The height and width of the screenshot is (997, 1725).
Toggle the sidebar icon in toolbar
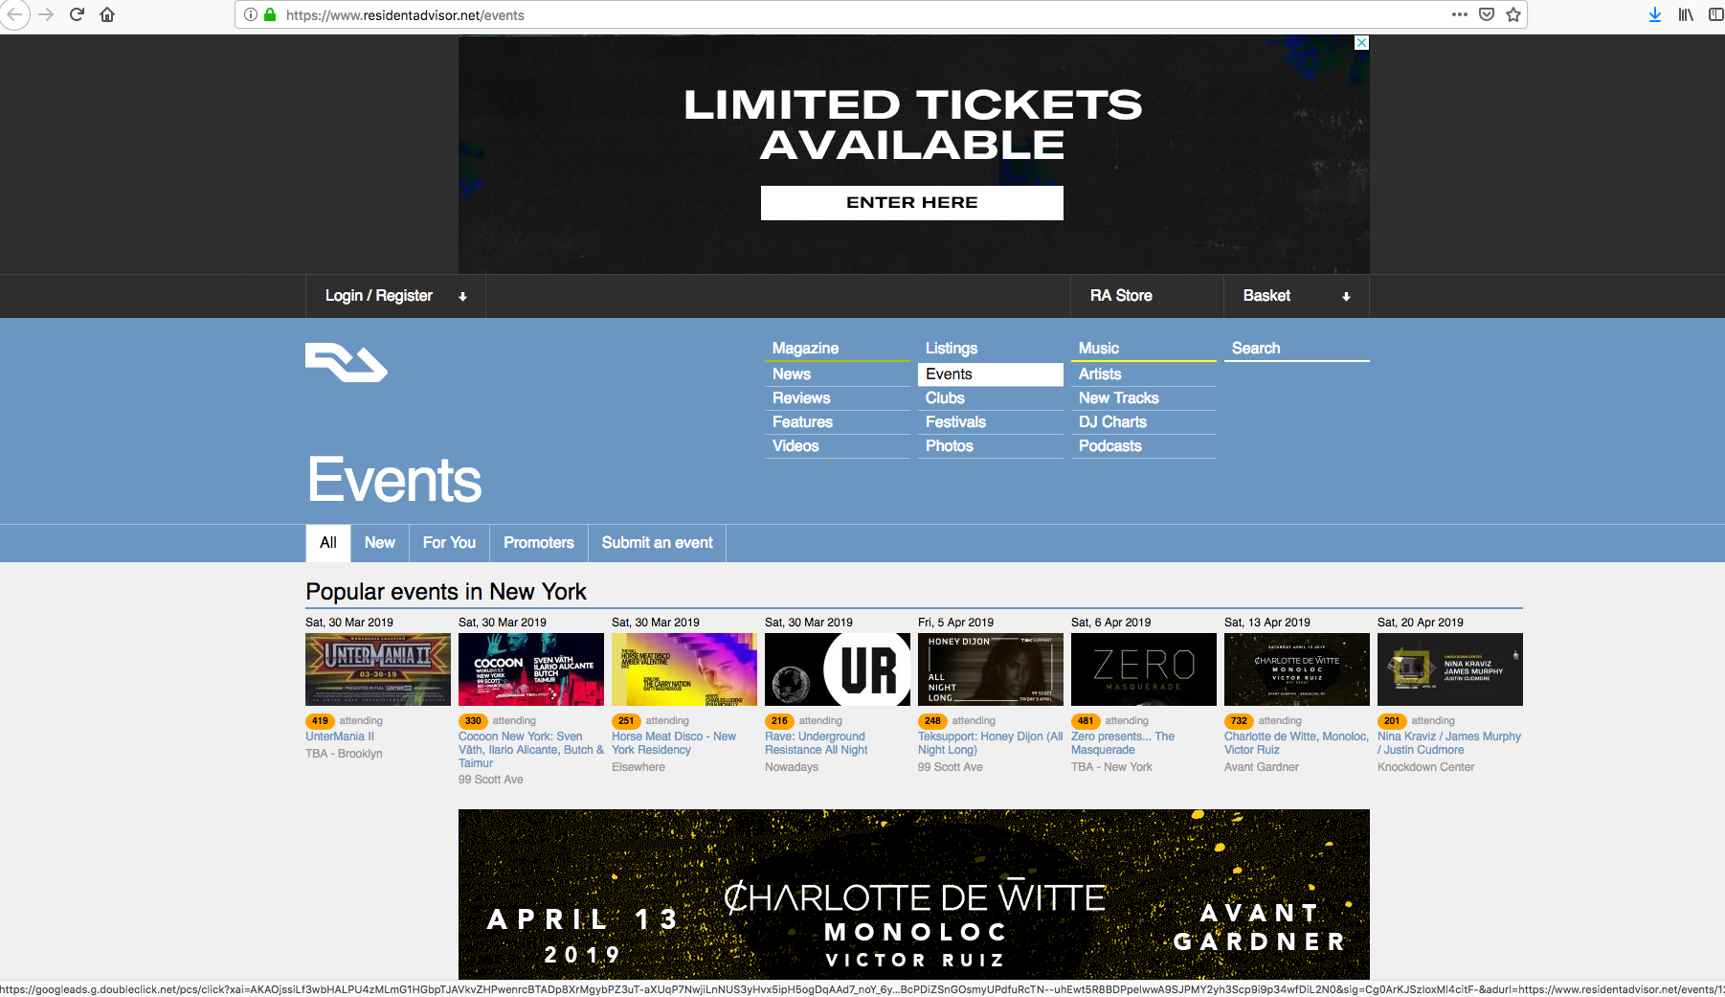coord(1716,14)
